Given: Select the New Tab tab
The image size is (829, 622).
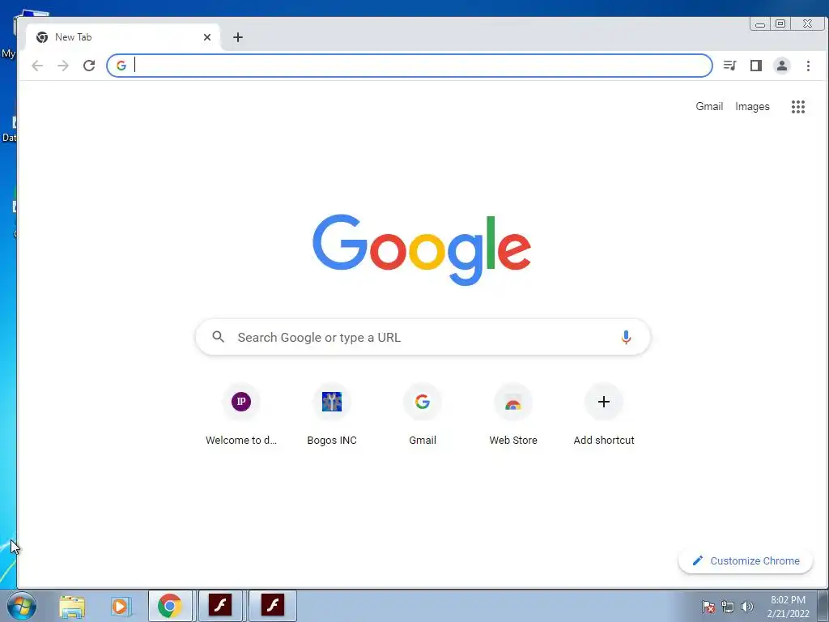Looking at the screenshot, I should click(123, 37).
